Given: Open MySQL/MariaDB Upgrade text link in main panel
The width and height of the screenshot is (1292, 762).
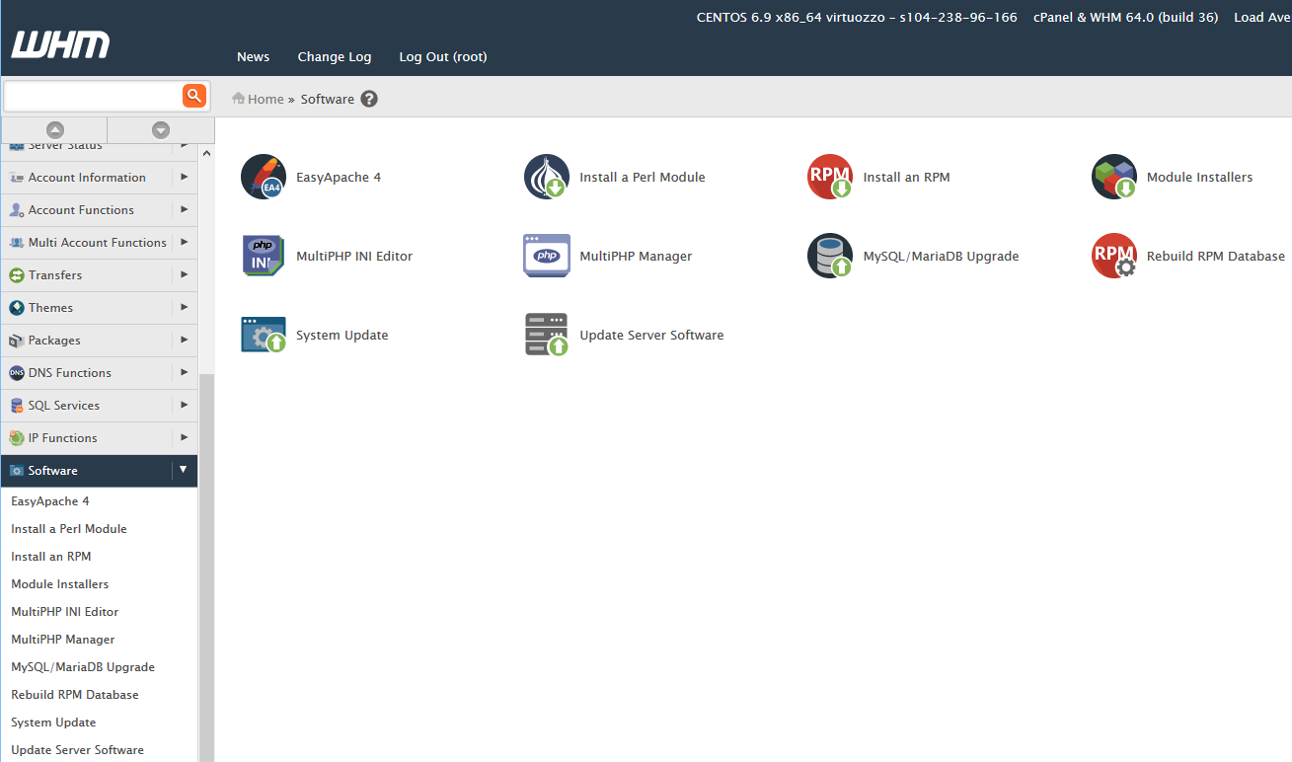Looking at the screenshot, I should click(941, 257).
